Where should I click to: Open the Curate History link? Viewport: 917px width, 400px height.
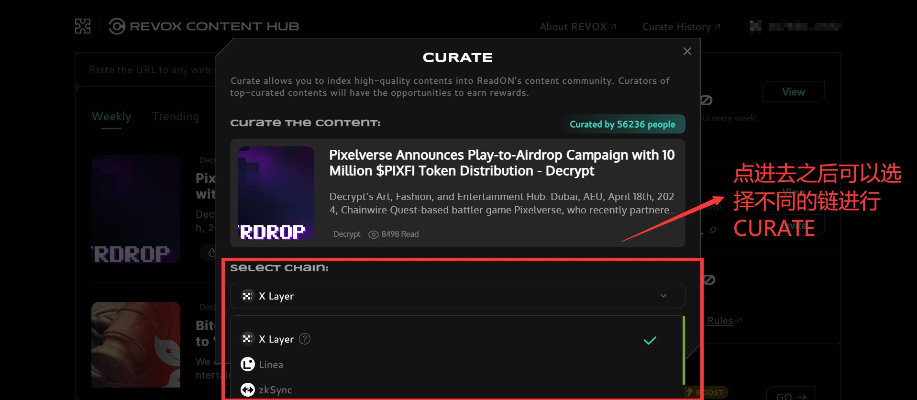[x=681, y=27]
